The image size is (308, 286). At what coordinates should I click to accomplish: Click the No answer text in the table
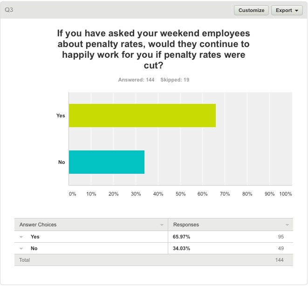34,248
